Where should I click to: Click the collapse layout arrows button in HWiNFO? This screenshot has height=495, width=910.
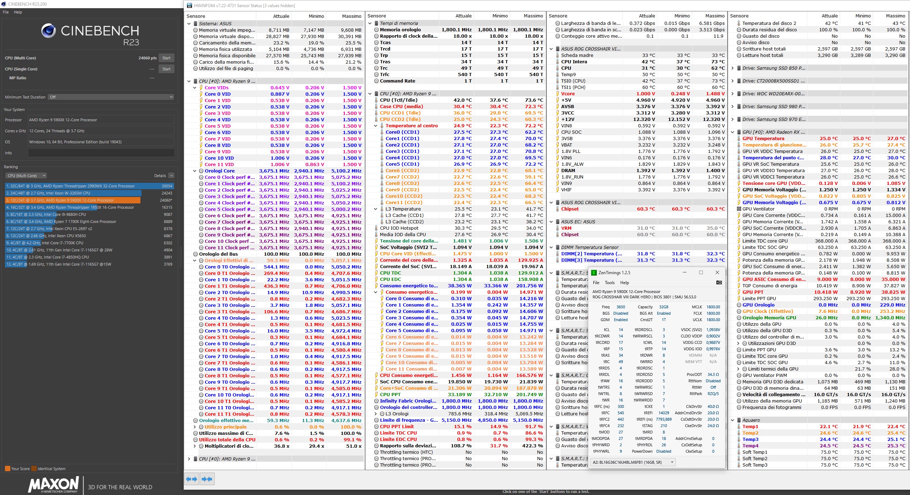coord(207,479)
